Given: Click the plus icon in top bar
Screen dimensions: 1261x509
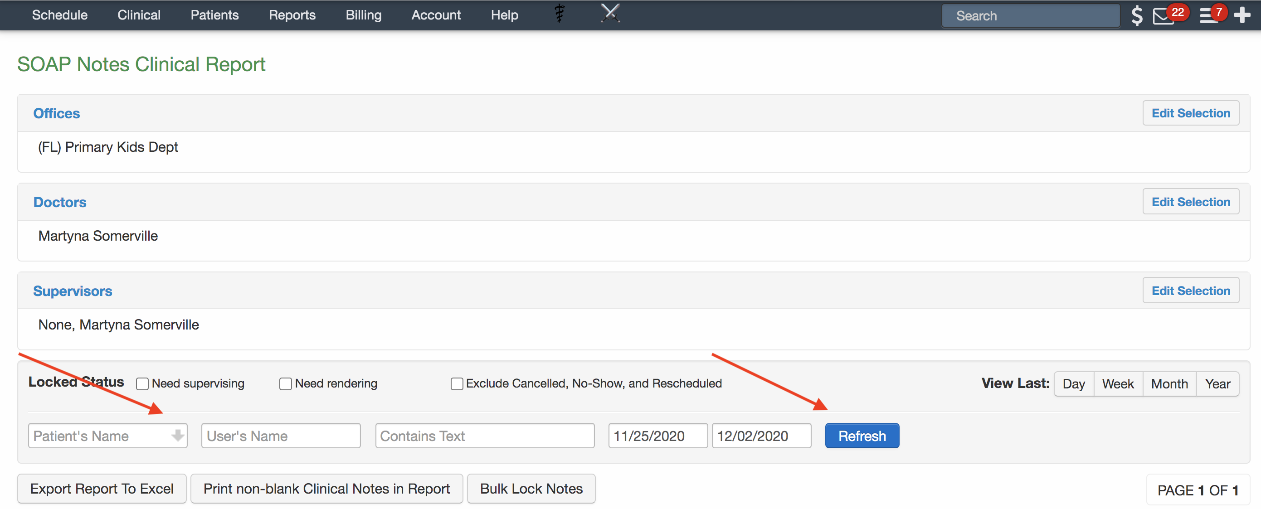Looking at the screenshot, I should (x=1242, y=15).
